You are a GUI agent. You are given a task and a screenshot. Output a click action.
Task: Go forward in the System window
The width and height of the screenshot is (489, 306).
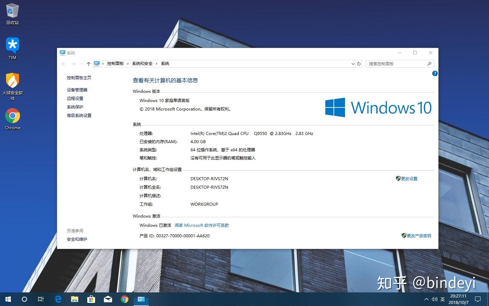tap(73, 64)
